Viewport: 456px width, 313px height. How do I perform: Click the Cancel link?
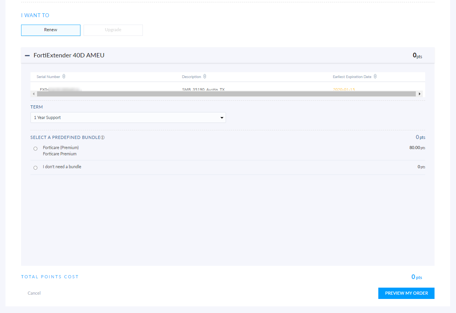coord(34,293)
